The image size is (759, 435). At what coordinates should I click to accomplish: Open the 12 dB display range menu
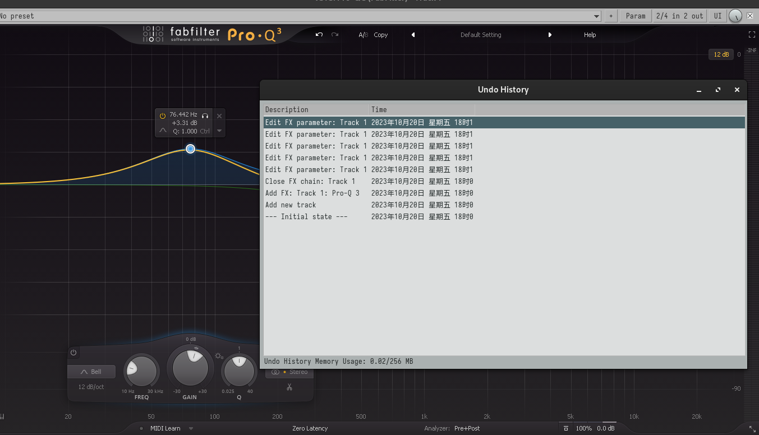(721, 54)
